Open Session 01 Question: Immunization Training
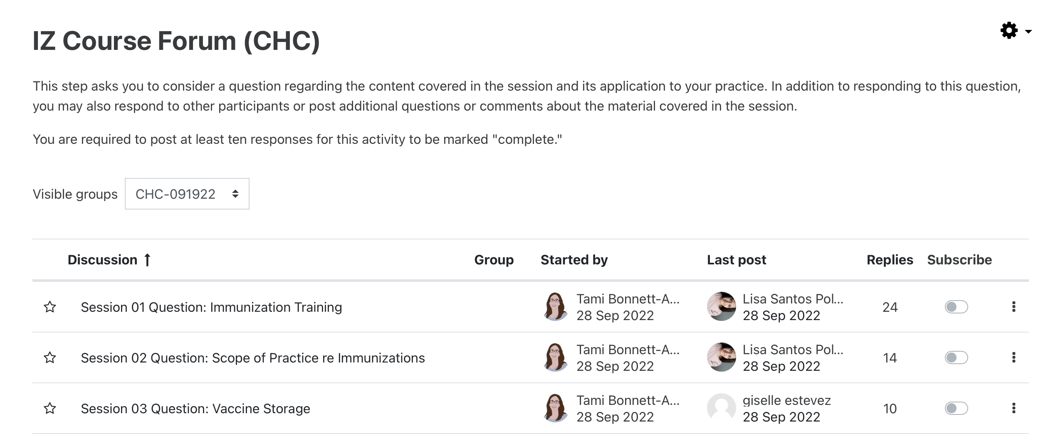Image resolution: width=1053 pixels, height=434 pixels. point(211,307)
